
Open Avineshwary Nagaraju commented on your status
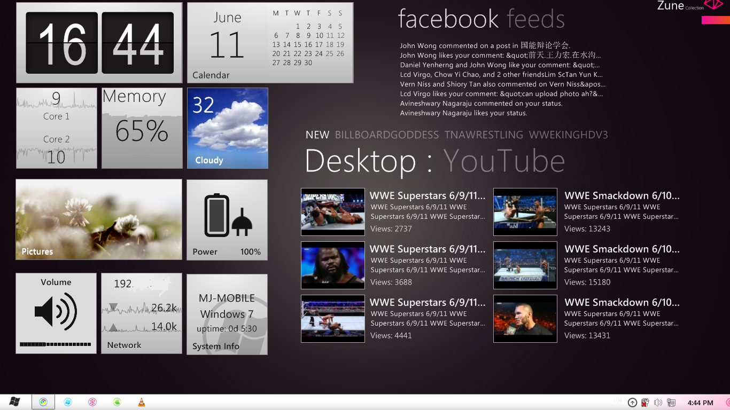481,103
